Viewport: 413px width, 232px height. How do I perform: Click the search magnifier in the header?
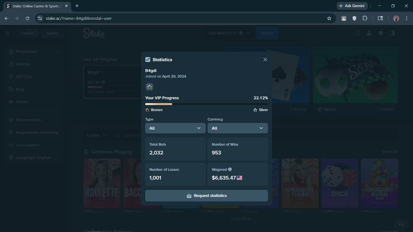[x=358, y=33]
